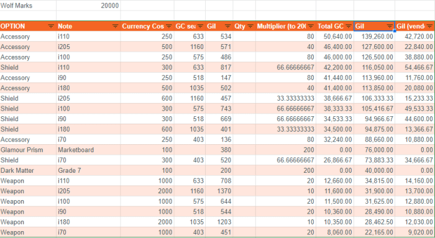Select the Wolf Marks label cell
The width and height of the screenshot is (435, 238).
point(28,6)
